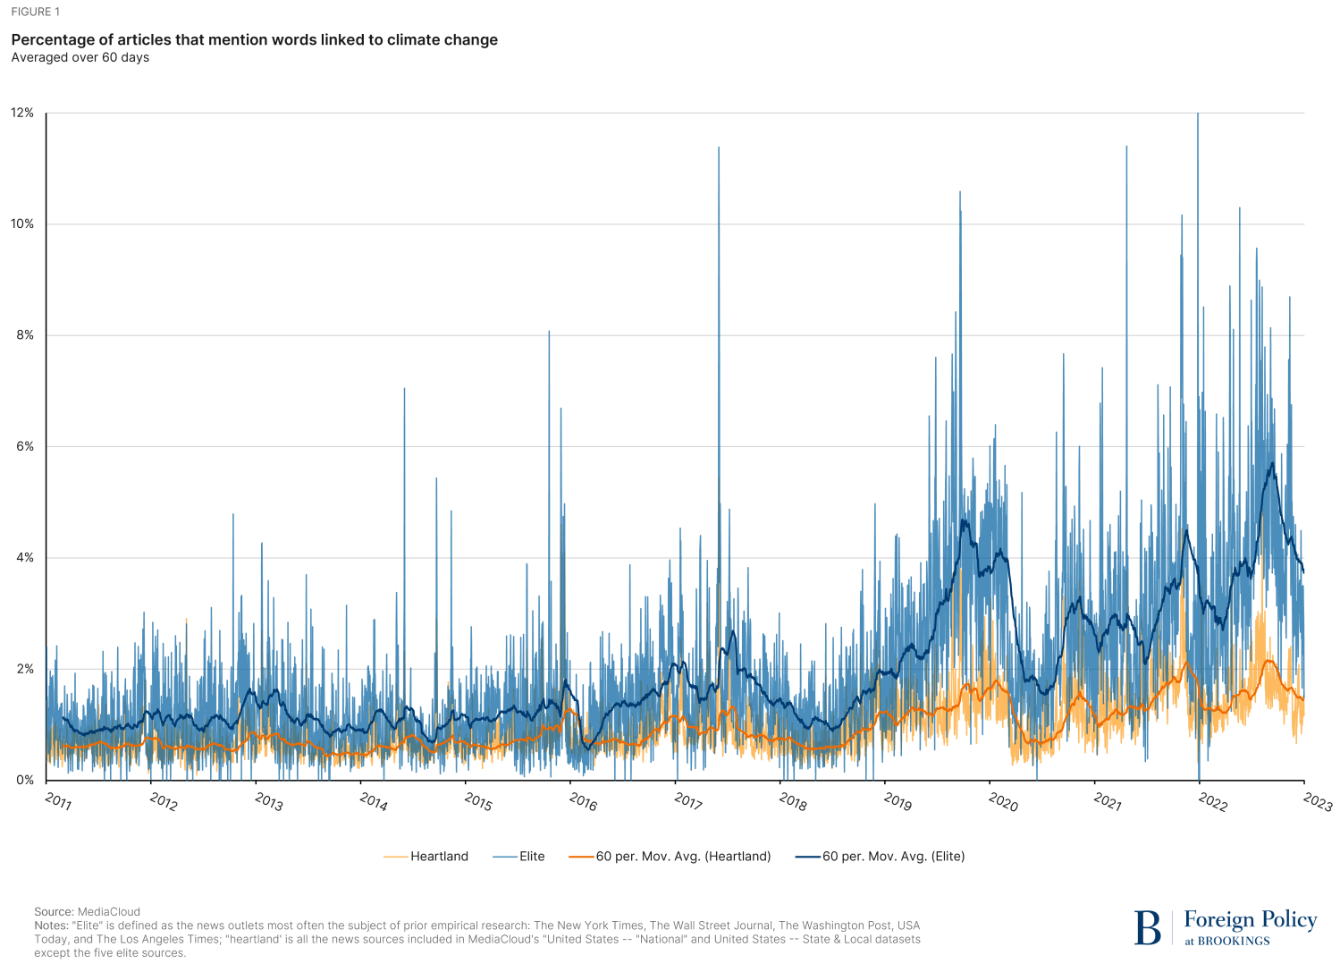Toggle the Heartland legend entry
This screenshot has width=1340, height=972.
426,857
